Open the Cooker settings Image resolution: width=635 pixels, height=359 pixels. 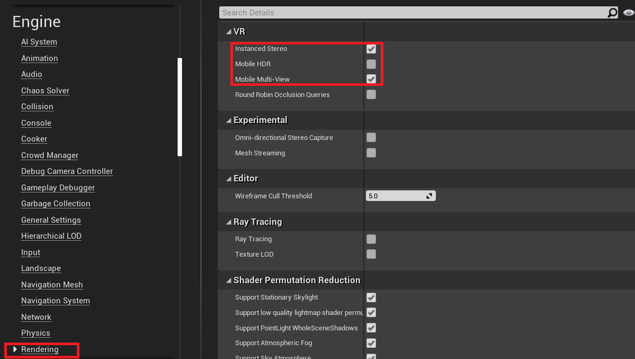pyautogui.click(x=34, y=139)
